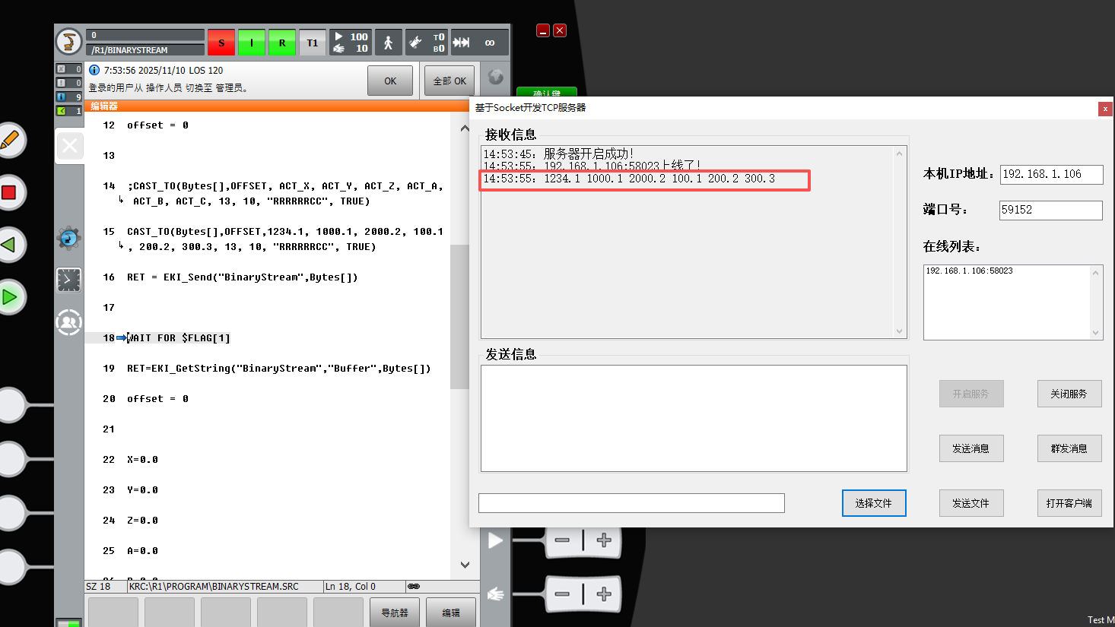
Task: Open the program run mode walking-man icon
Action: 388,43
